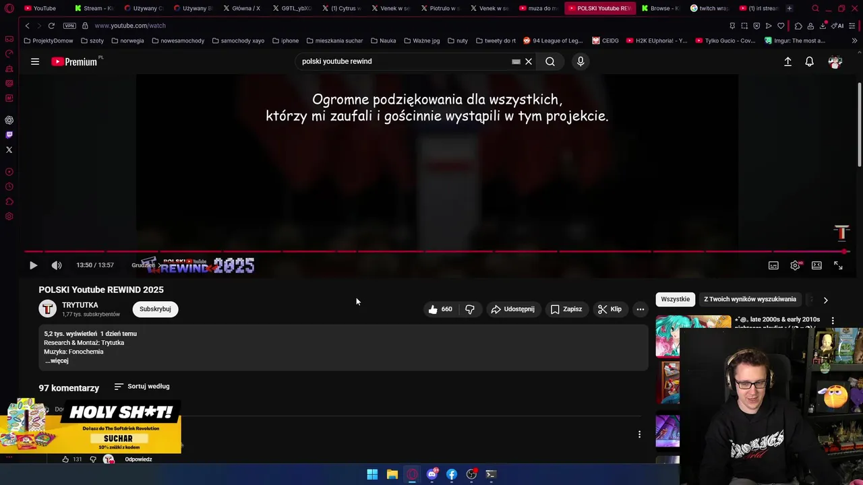This screenshot has height=485, width=863.
Task: Open more actions three-dot menu under video
Action: [641, 309]
